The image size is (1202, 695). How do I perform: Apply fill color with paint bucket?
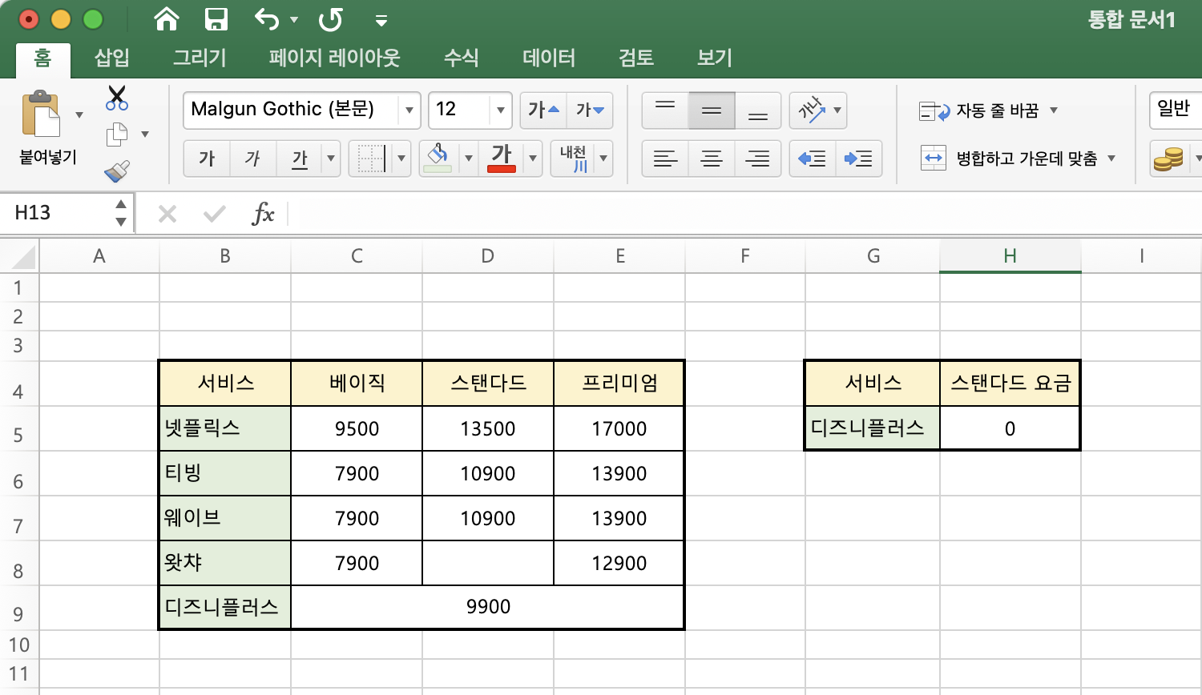point(438,159)
